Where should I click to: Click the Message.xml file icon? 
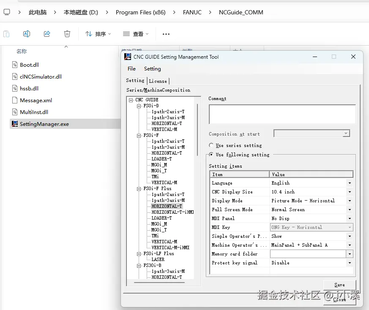15,100
